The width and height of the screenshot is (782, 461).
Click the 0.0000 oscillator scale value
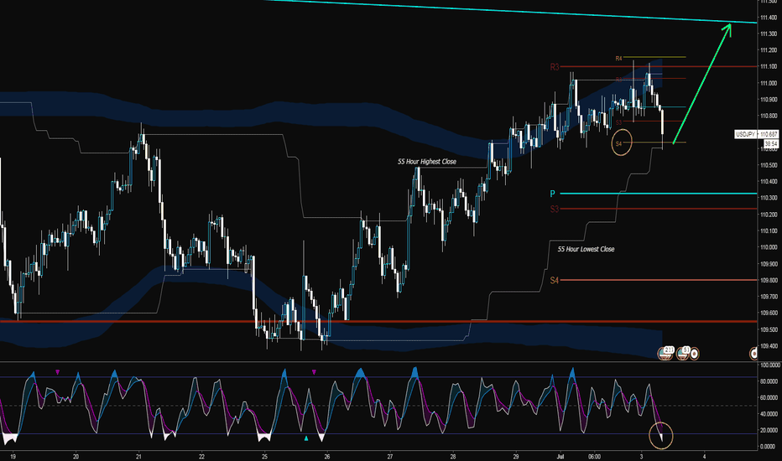(769, 447)
